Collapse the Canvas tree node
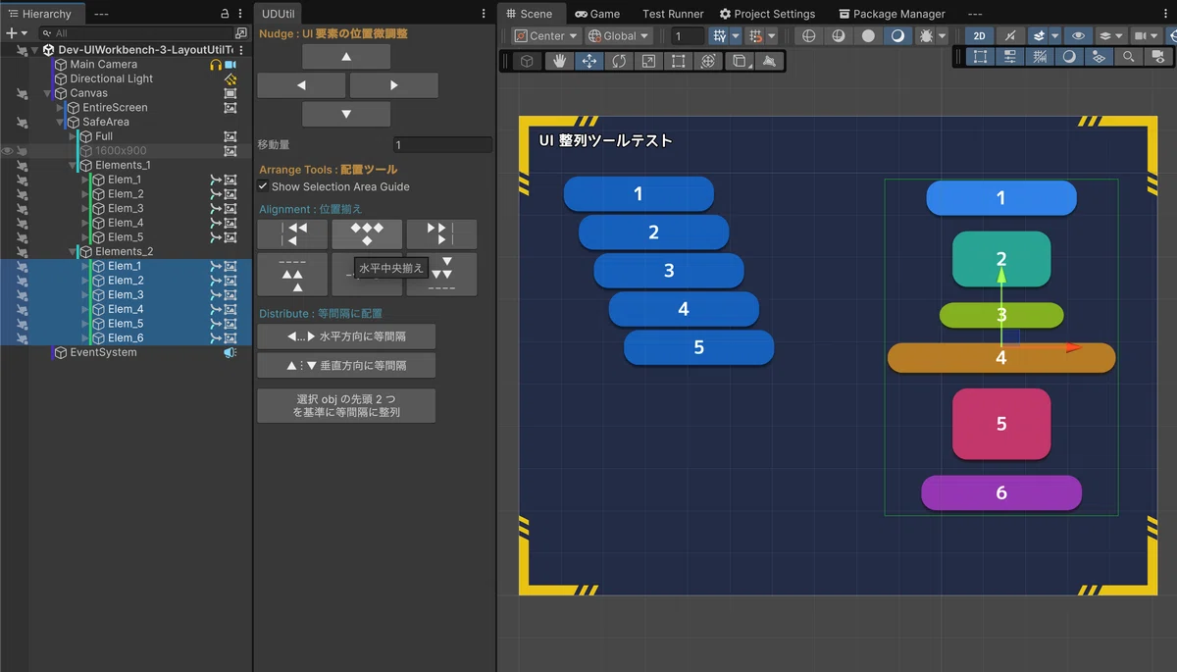Viewport: 1177px width, 672px height. 47,93
